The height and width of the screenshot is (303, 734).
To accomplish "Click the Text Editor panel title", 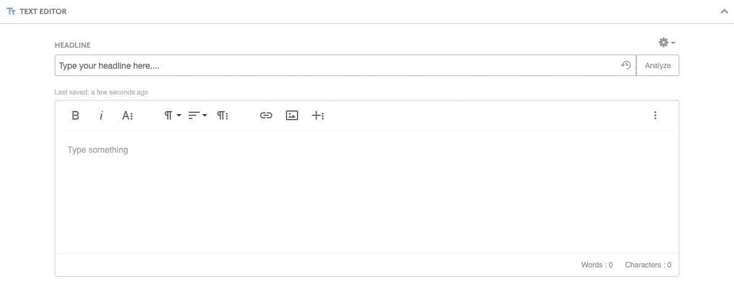I will point(43,11).
